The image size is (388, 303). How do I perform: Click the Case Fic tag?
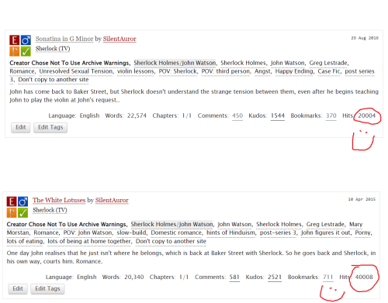(329, 71)
